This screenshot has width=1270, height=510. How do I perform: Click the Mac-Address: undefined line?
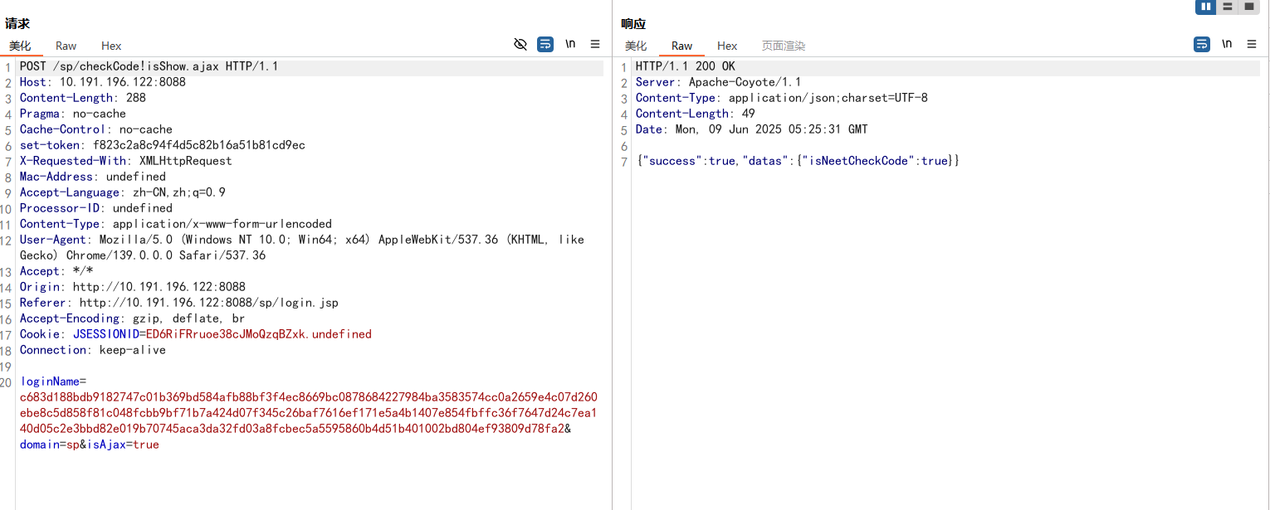point(93,177)
